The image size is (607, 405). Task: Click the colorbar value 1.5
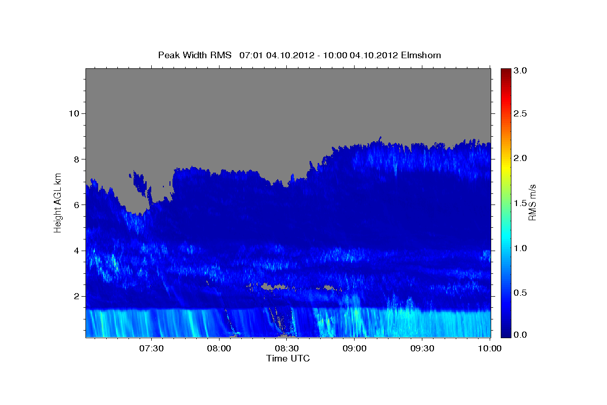[521, 203]
